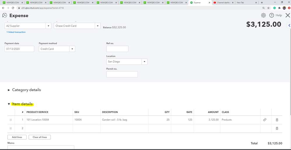Open the A2 Supplier payee dropdown

[48, 26]
